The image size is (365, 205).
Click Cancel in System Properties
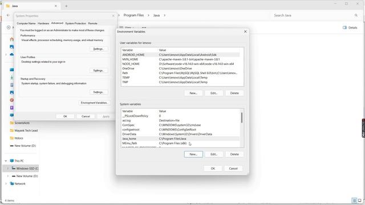tap(86, 116)
